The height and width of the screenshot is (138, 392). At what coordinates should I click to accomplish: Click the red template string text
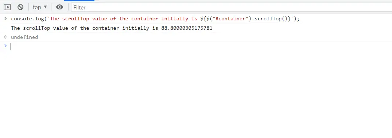[x=124, y=19]
